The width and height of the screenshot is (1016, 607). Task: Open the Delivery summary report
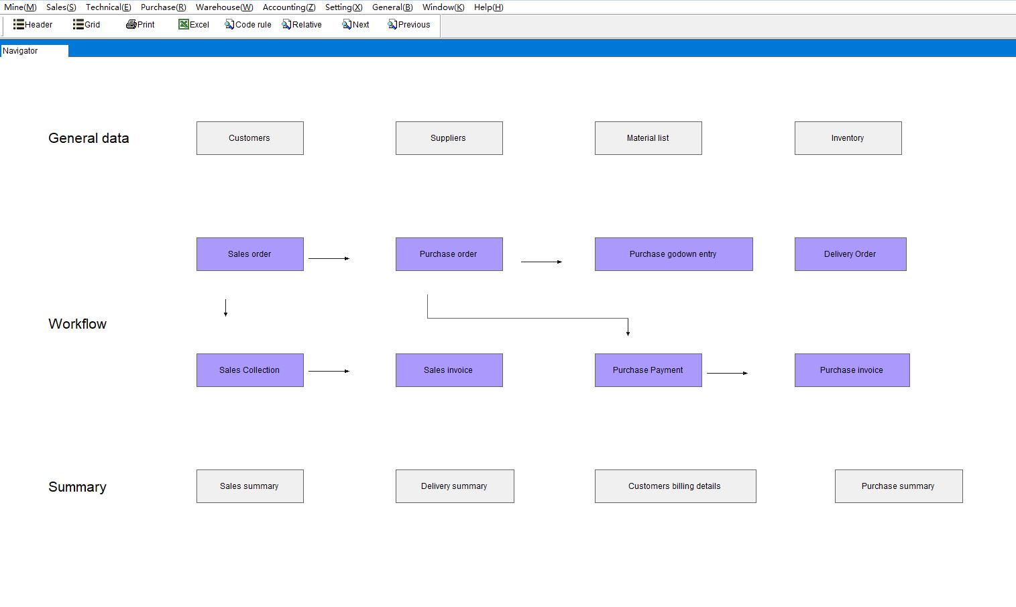[454, 486]
